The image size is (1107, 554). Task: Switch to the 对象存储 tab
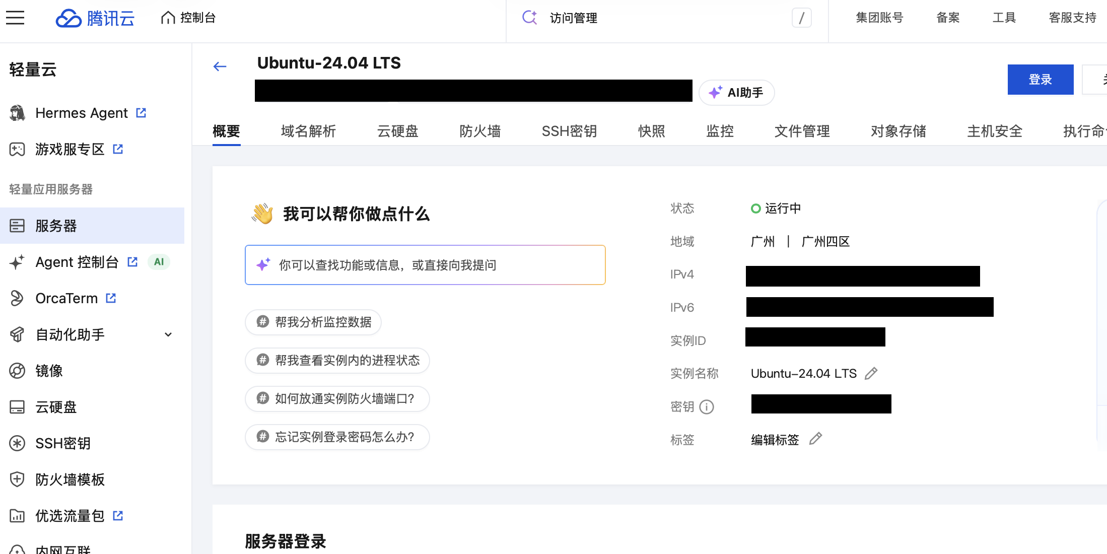[898, 131]
